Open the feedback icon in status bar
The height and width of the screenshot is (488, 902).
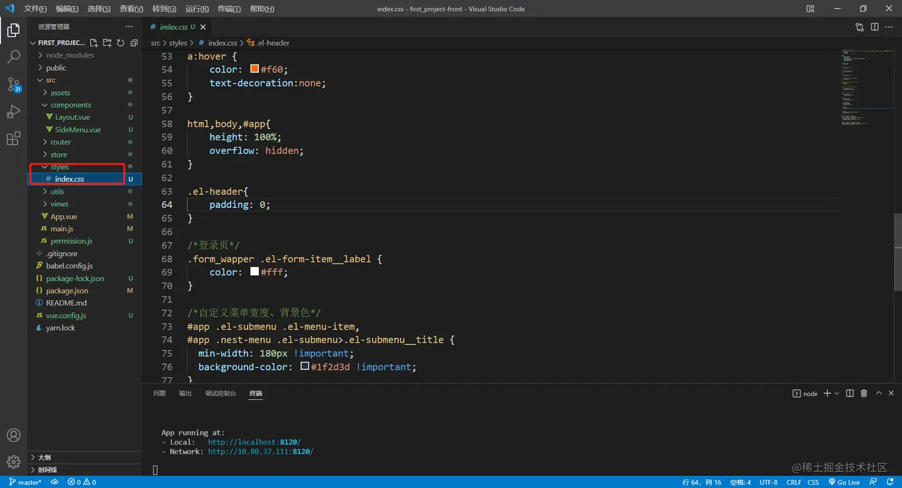coord(873,482)
